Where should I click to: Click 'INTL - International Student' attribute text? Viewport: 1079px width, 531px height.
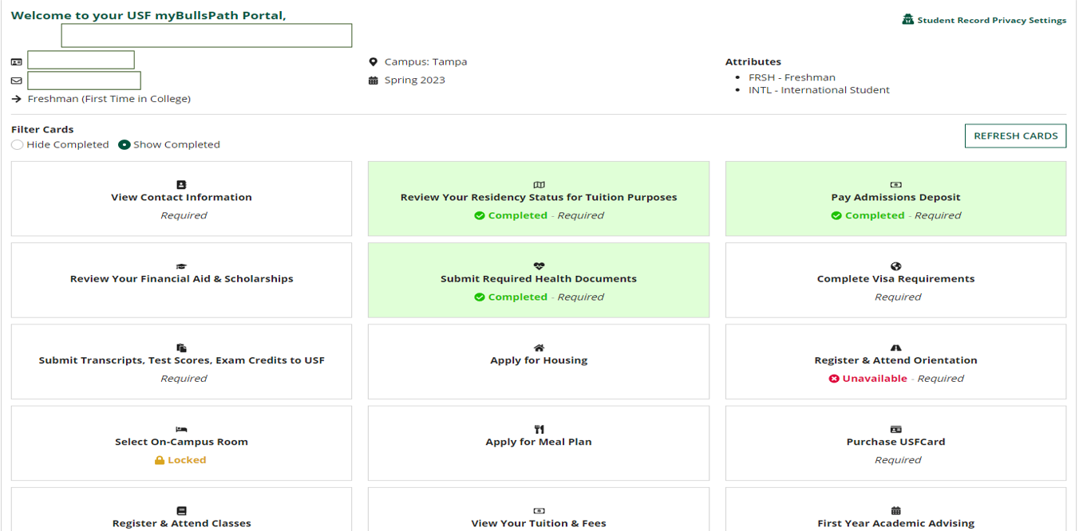pos(819,90)
